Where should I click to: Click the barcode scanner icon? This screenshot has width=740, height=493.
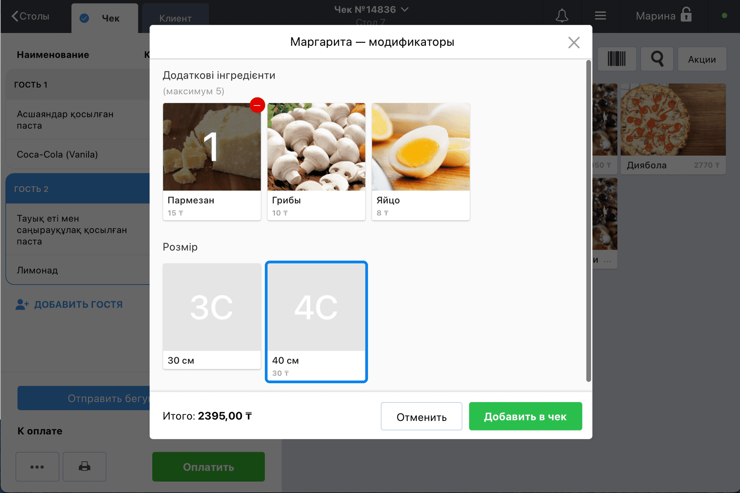[x=617, y=59]
